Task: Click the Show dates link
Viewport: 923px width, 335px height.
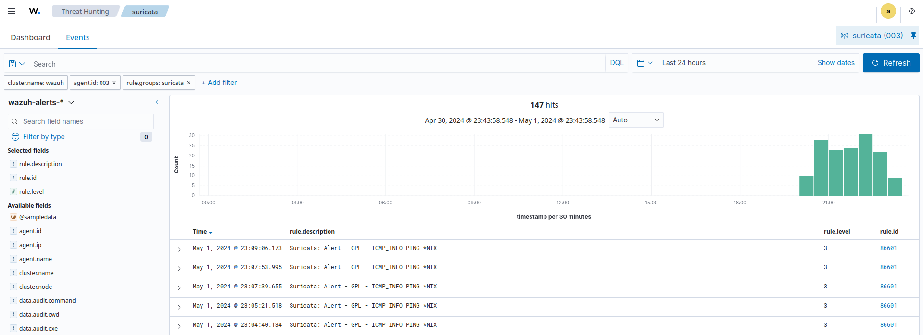Action: click(835, 63)
